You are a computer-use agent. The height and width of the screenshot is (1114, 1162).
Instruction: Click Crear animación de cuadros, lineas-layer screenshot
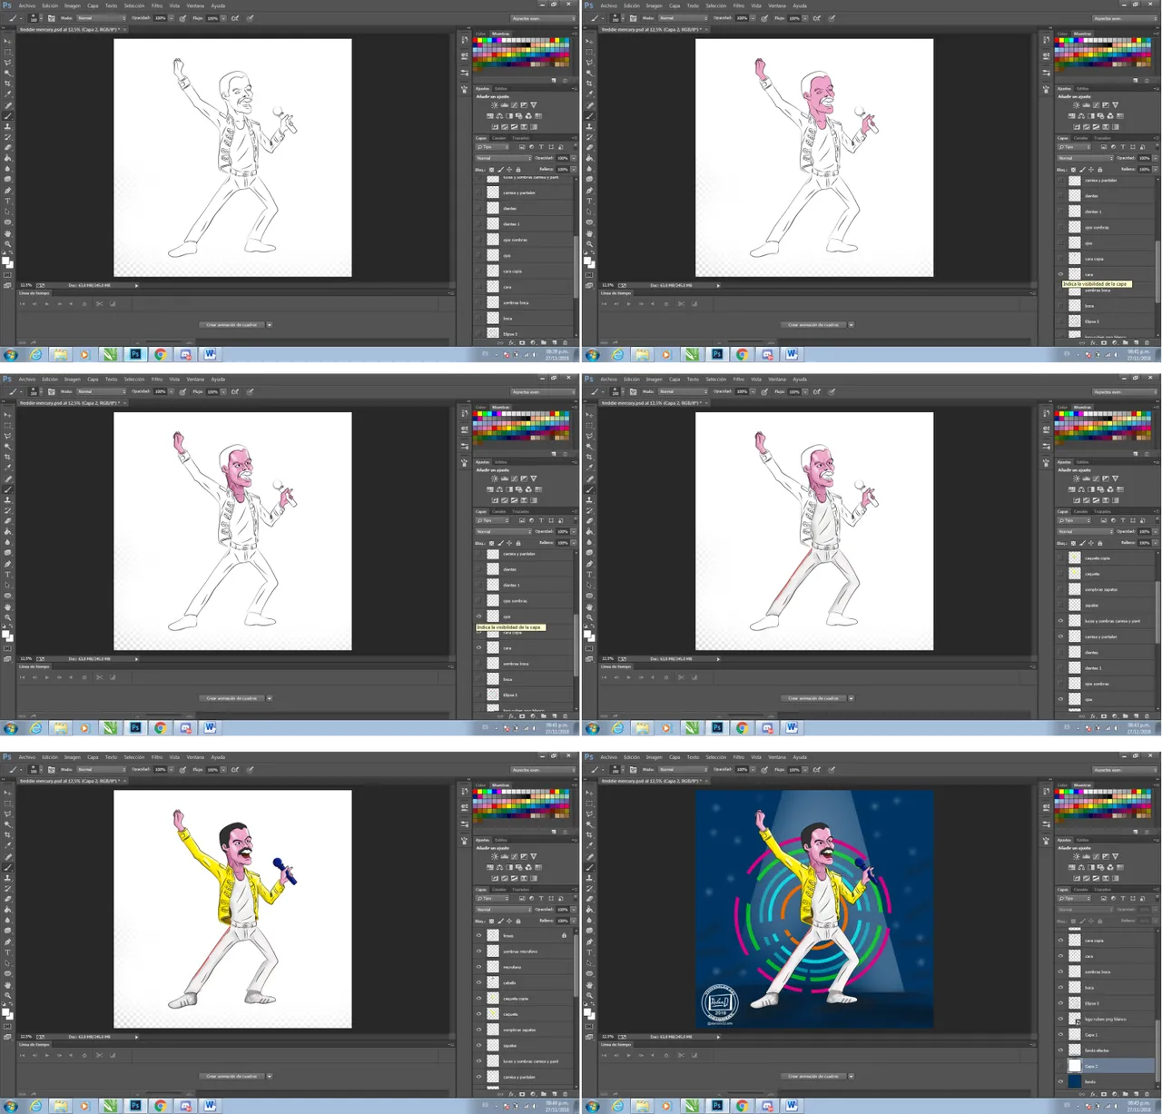point(231,1077)
